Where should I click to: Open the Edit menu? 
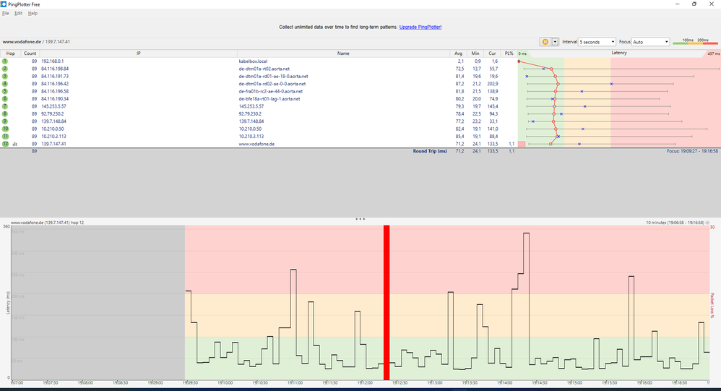coord(18,13)
